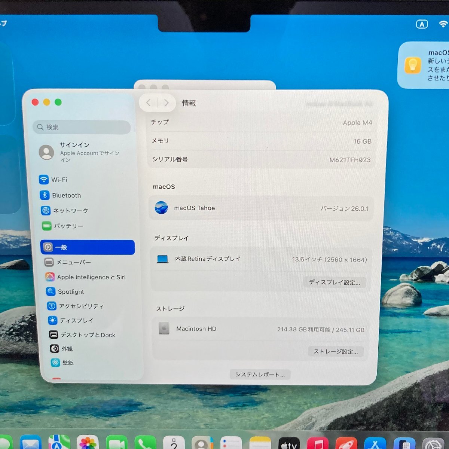
Task: Open Mail from the Dock
Action: coord(31,443)
